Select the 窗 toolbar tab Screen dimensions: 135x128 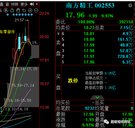(7, 4)
